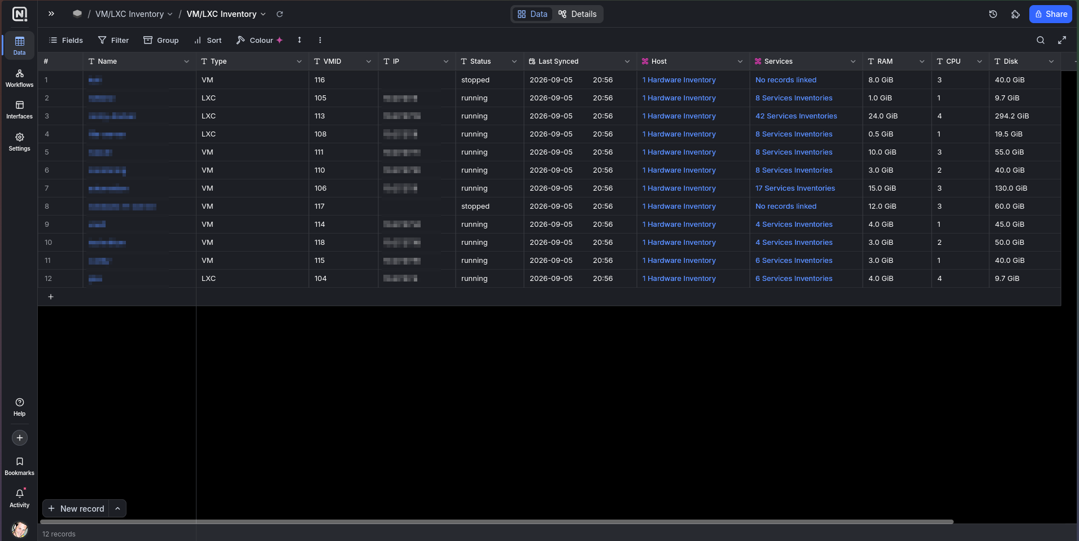Select the RAM cell 24.0 GiB

point(897,116)
